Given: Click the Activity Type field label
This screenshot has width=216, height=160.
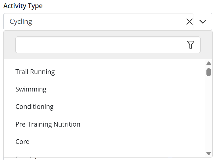Looking at the screenshot, I should point(23,6).
